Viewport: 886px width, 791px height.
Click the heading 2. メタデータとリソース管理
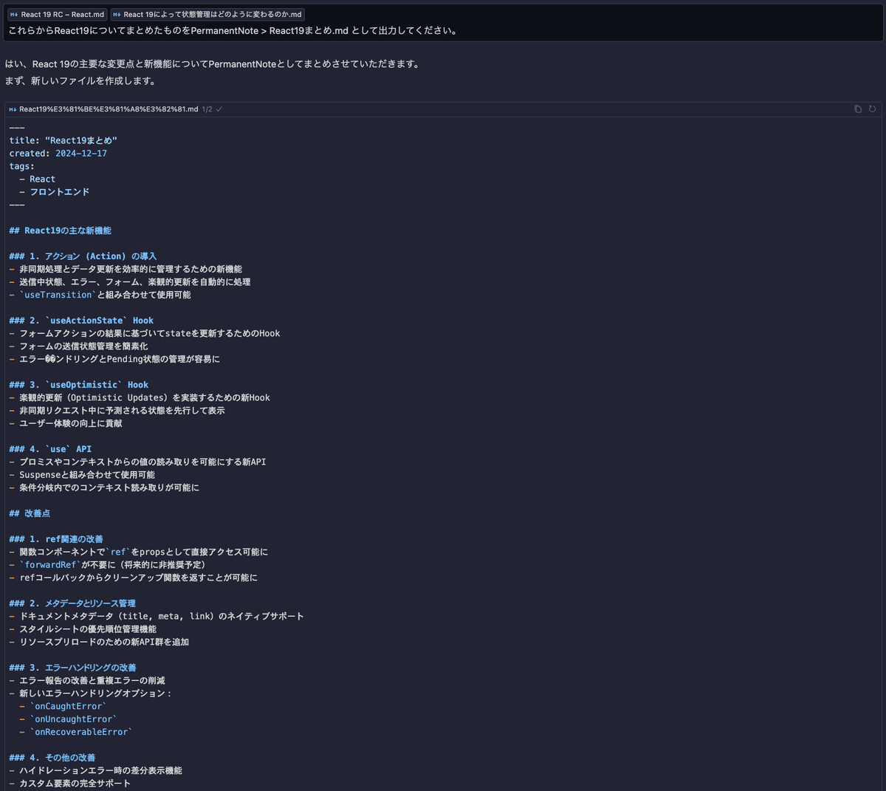[72, 603]
